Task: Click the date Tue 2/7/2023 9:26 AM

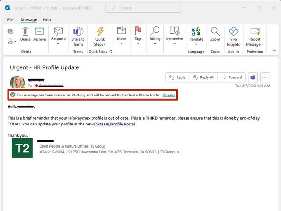Action: click(253, 86)
